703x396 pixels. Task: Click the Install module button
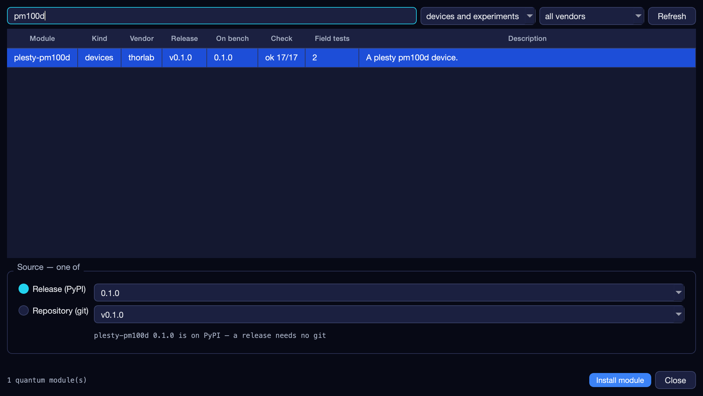[x=620, y=380]
